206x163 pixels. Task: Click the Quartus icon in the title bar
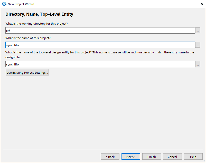click(x=4, y=4)
